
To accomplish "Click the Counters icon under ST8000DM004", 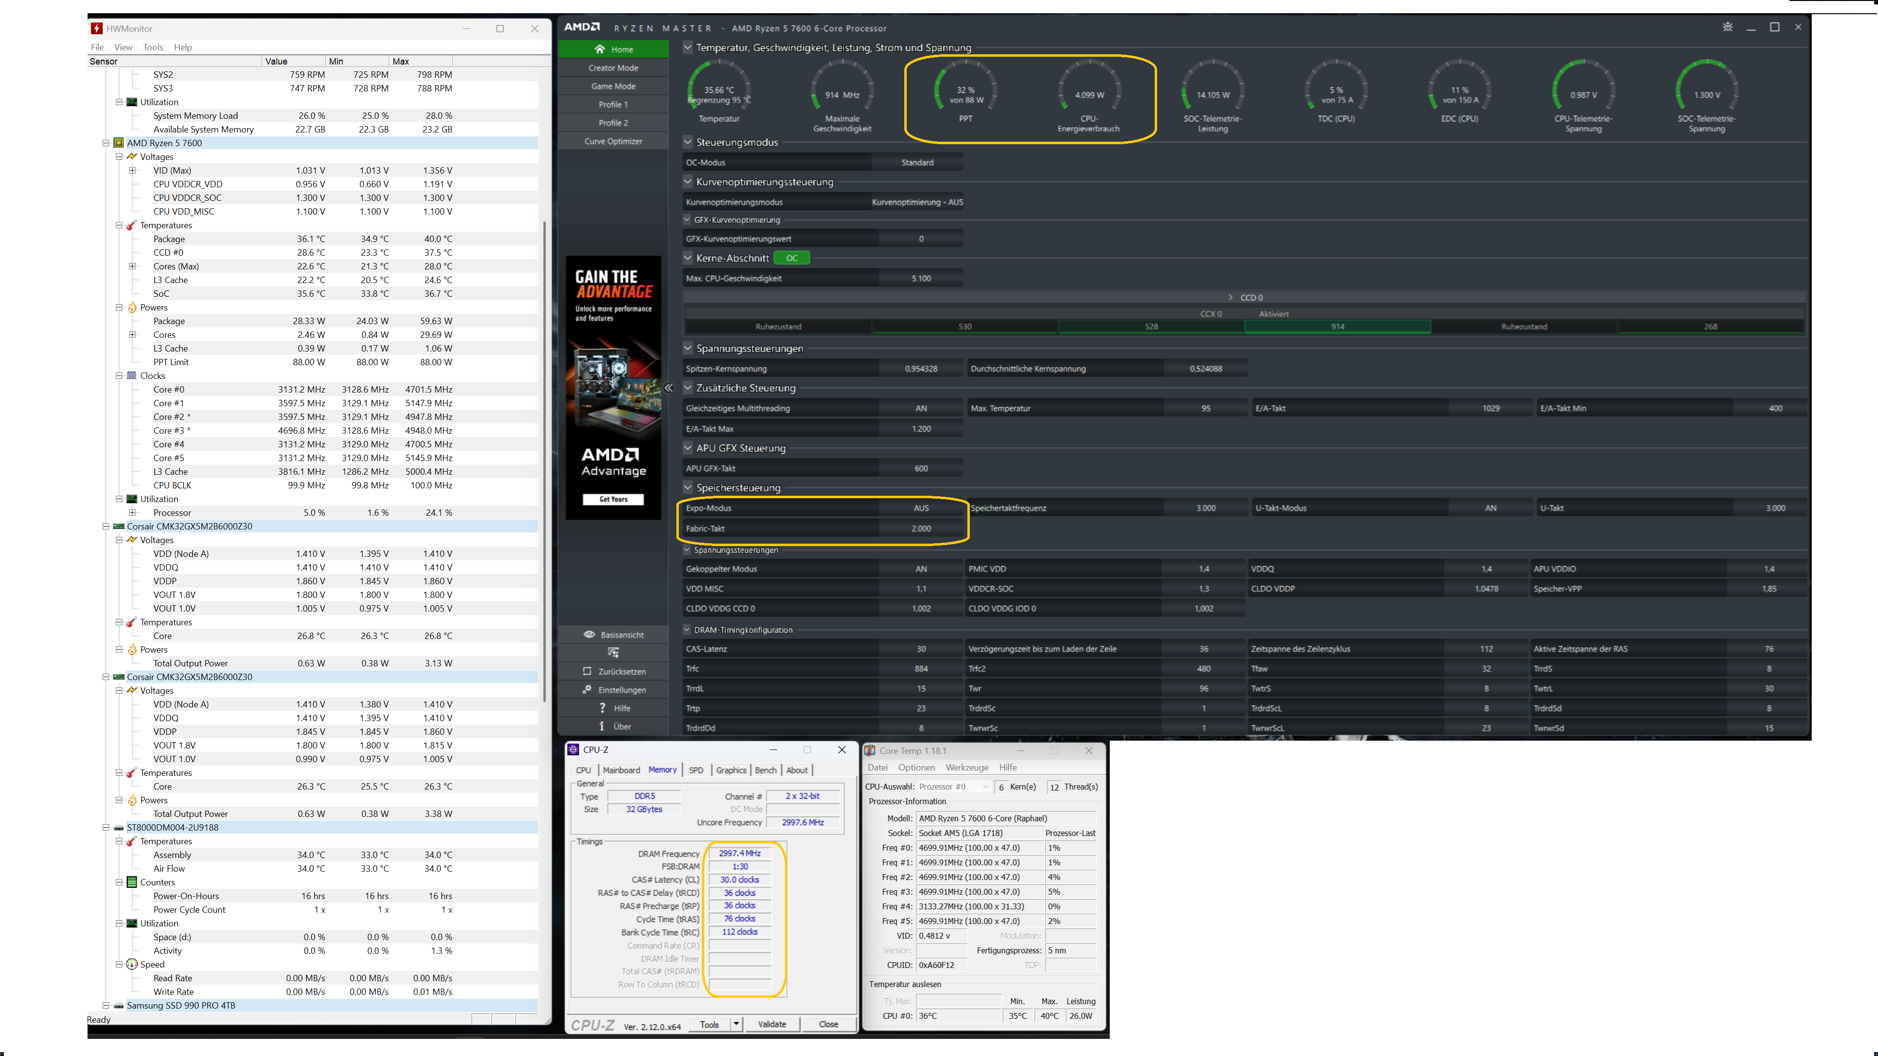I will tap(132, 882).
